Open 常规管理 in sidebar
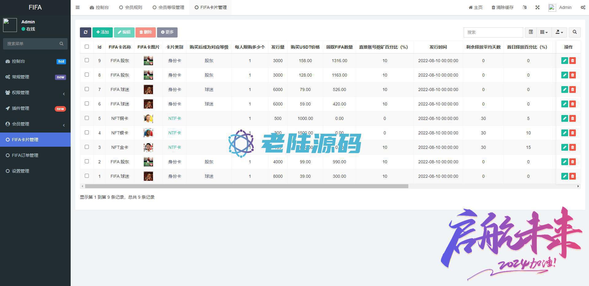Screen dimensions: 589x286 (35, 77)
